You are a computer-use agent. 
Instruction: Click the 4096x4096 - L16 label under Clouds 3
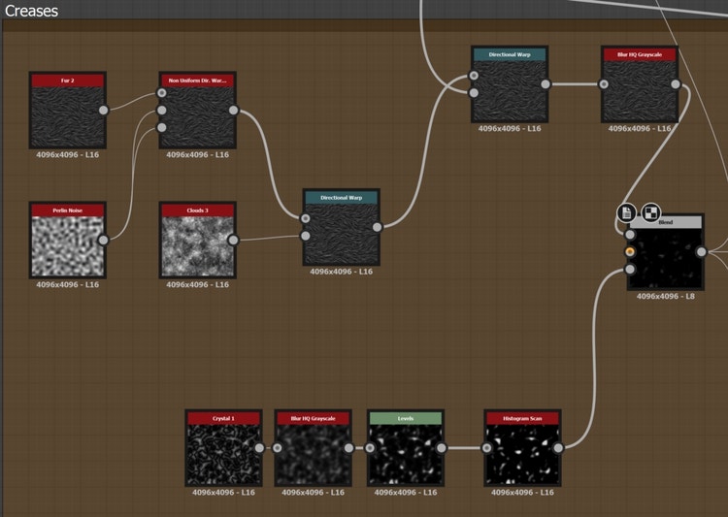coord(198,284)
